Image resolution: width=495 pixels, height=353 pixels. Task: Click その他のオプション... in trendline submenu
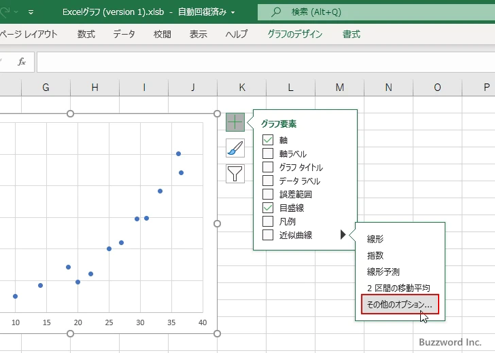coord(399,304)
